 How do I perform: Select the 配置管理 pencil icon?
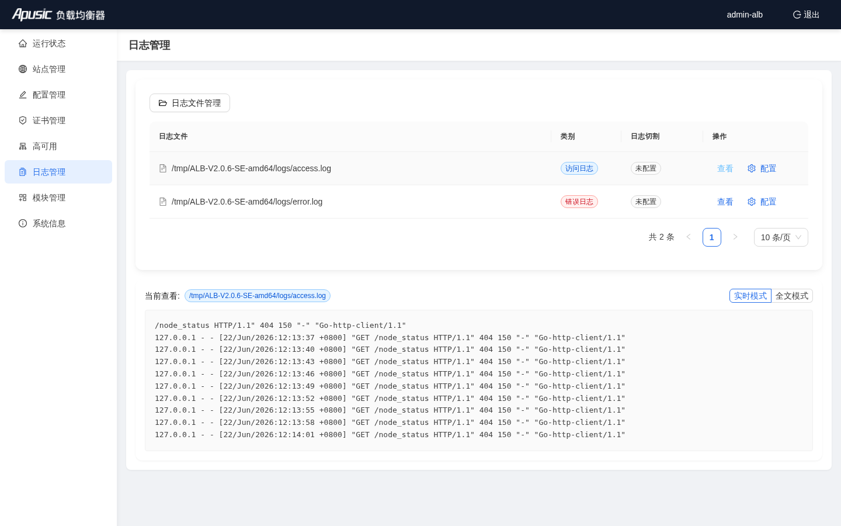coord(23,95)
